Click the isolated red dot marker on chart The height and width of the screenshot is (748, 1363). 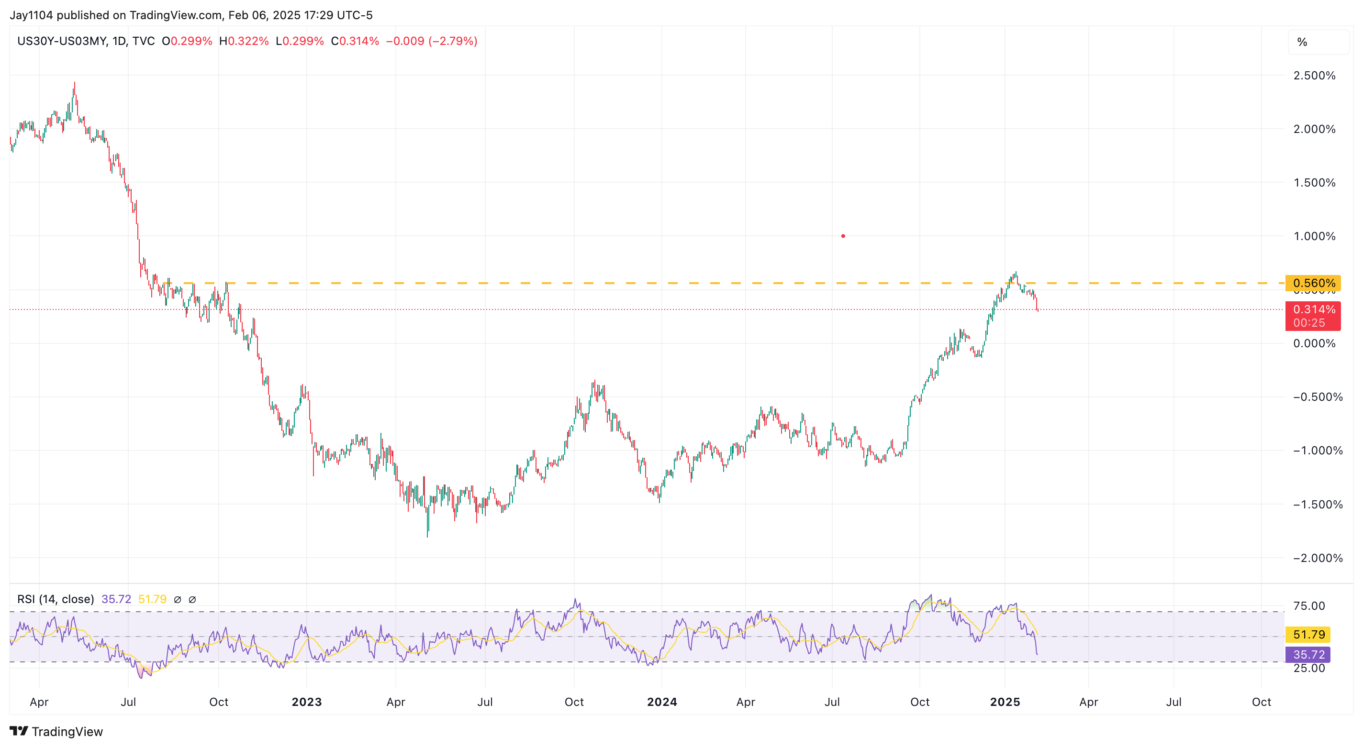point(843,236)
